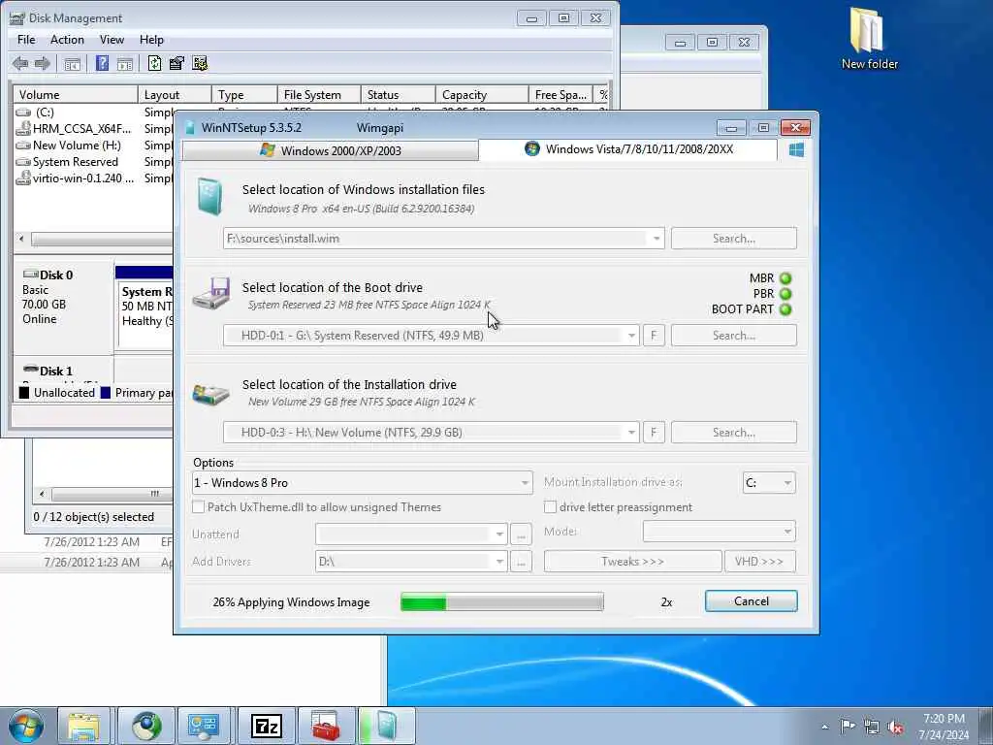
Task: Click Search for the installation drive
Action: point(734,433)
